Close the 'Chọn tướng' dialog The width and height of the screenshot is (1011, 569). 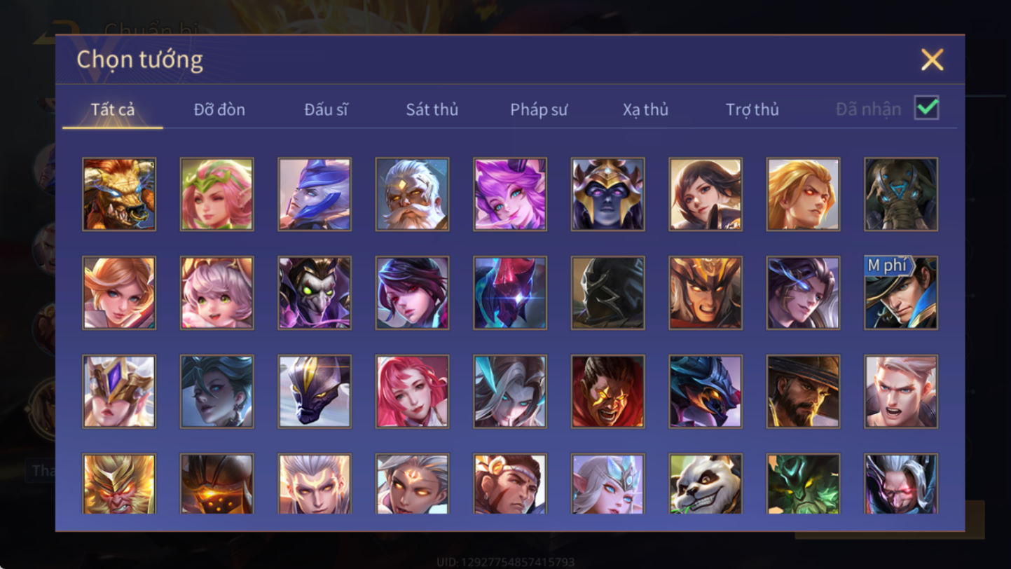coord(932,60)
